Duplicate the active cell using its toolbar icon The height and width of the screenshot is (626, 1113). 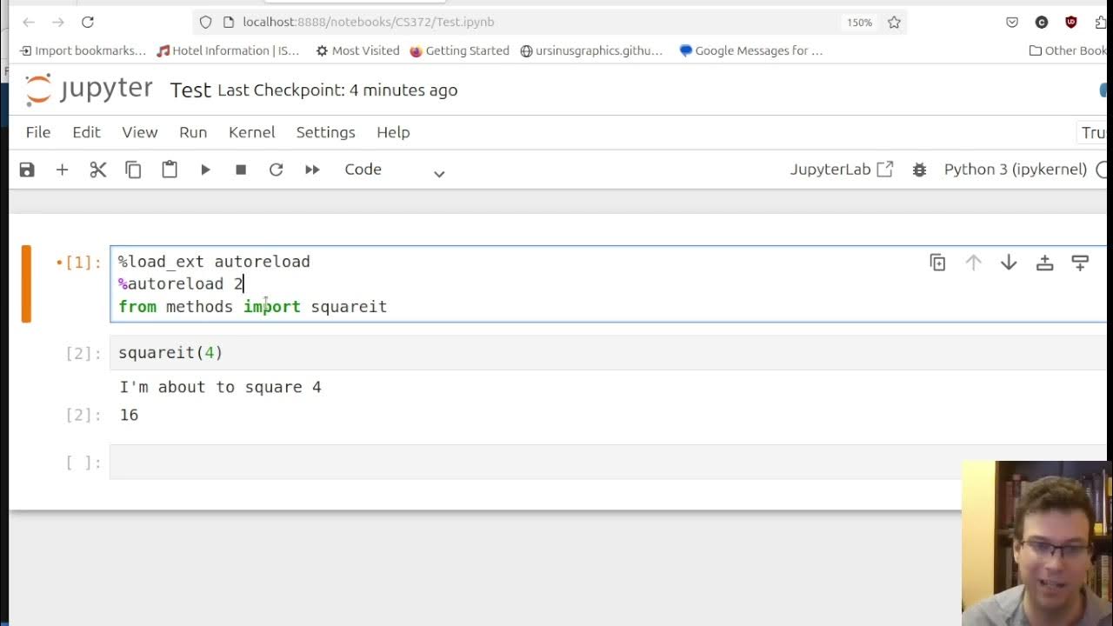pos(937,263)
